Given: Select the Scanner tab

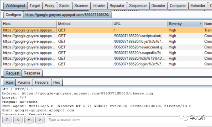Looking at the screenshot, I should 81,5.
